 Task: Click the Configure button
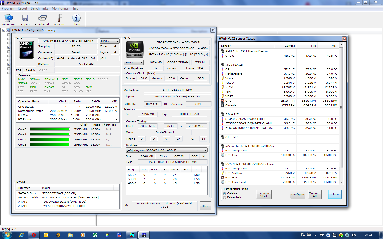[x=298, y=194]
